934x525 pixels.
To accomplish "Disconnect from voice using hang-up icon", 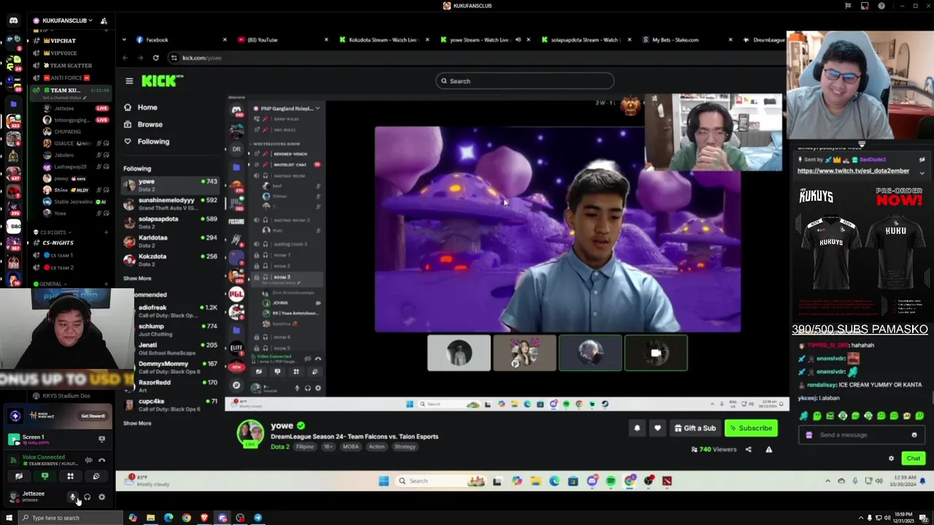I will point(101,460).
